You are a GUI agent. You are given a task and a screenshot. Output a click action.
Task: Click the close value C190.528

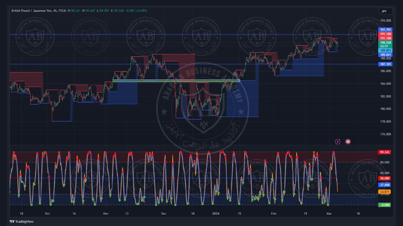click(117, 11)
